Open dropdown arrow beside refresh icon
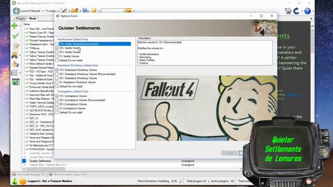 (302, 11)
